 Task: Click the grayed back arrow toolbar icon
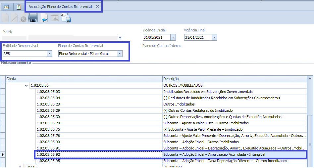coord(55,18)
